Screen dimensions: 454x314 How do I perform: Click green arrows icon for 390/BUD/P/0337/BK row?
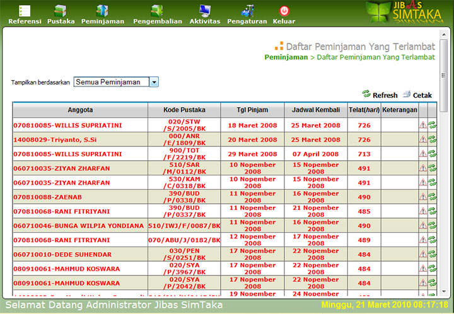pyautogui.click(x=433, y=211)
